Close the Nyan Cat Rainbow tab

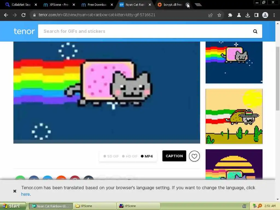click(150, 5)
